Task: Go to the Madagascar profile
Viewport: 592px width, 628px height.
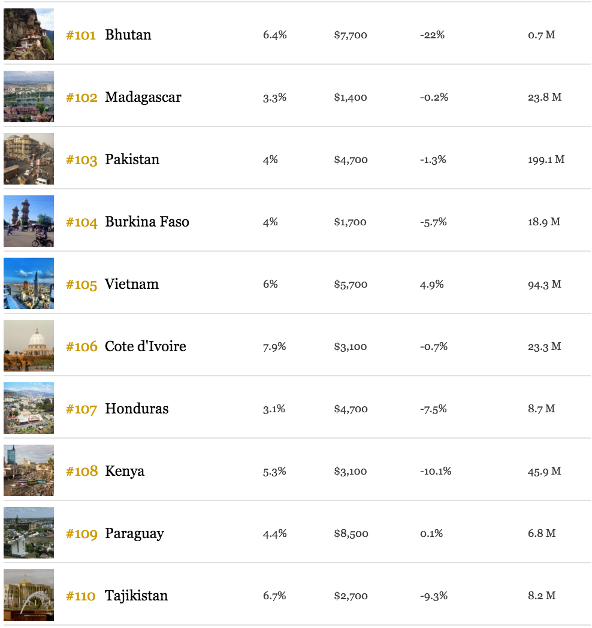Action: pos(143,97)
